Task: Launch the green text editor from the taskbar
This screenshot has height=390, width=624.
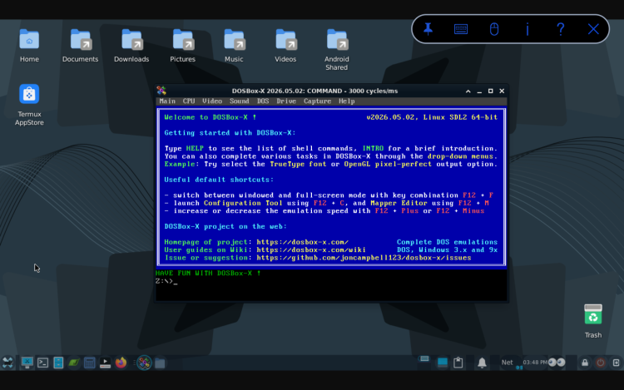Action: click(x=73, y=363)
